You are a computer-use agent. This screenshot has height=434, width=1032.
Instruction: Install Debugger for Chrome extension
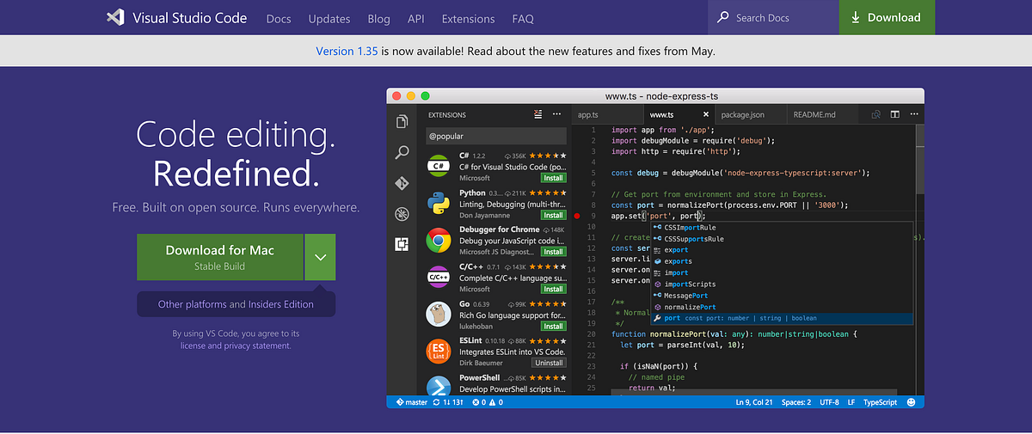(x=553, y=252)
